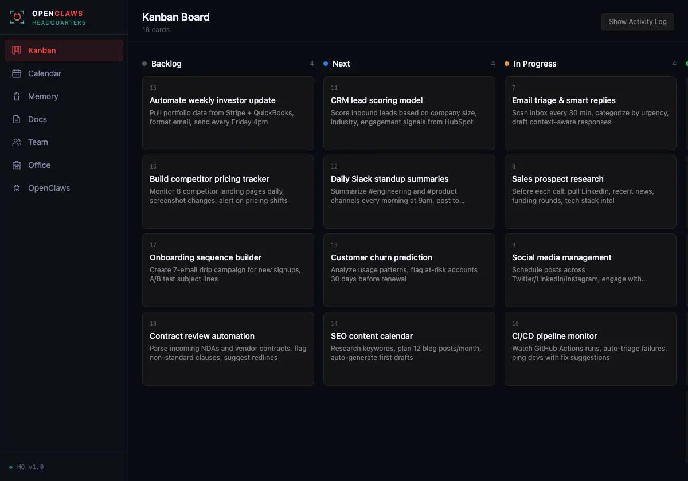Click the Office building icon in sidebar
Screen dimensions: 688x481
tap(17, 165)
